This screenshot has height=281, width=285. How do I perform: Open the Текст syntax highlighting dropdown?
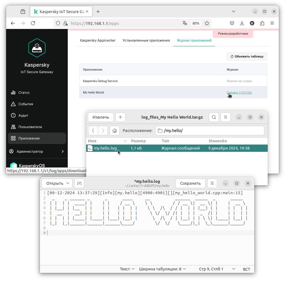tap(127, 269)
